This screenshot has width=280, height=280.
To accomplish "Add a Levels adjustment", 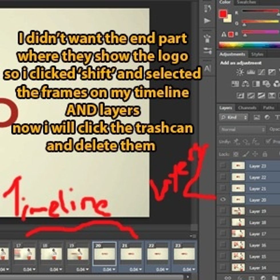I will coord(251,72).
